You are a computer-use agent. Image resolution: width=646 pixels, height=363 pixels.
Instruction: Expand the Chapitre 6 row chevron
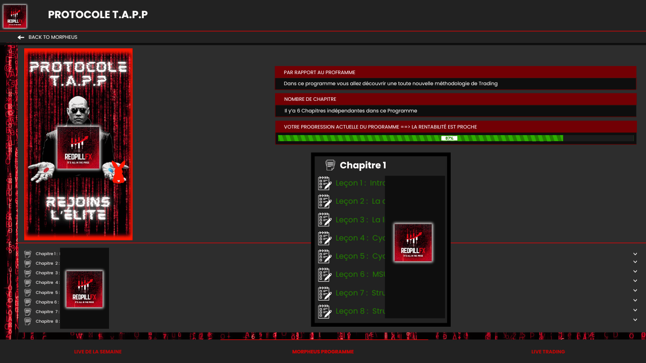(x=635, y=300)
